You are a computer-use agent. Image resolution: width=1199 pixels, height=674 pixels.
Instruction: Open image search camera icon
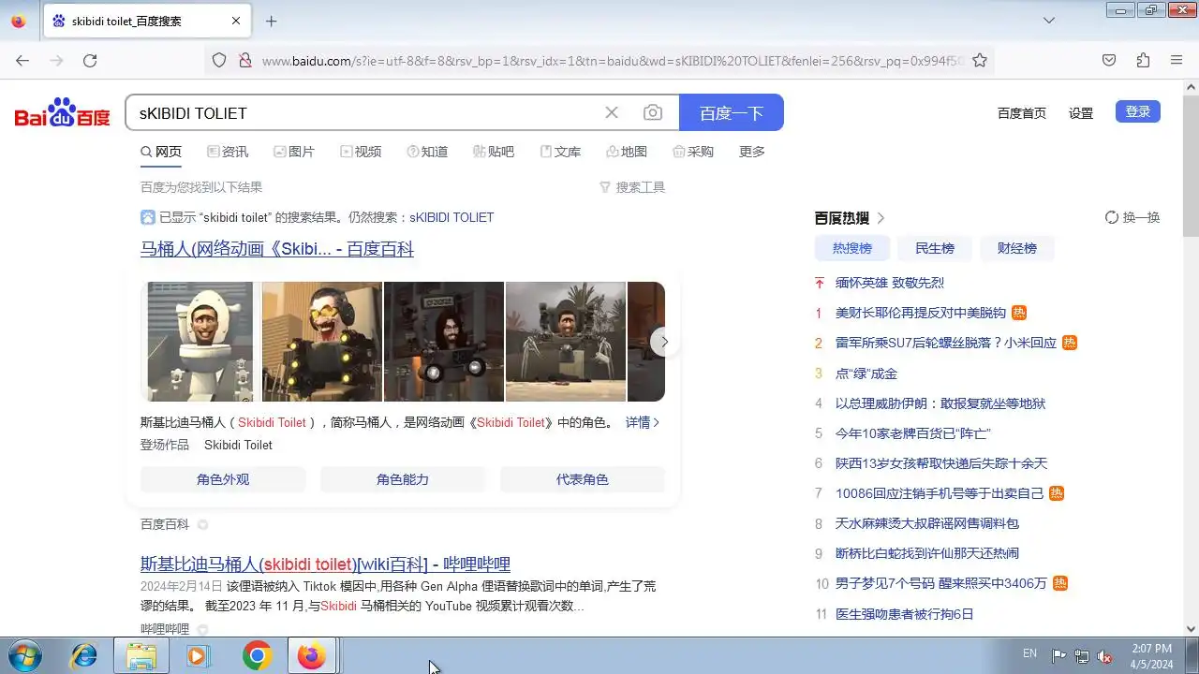point(653,113)
